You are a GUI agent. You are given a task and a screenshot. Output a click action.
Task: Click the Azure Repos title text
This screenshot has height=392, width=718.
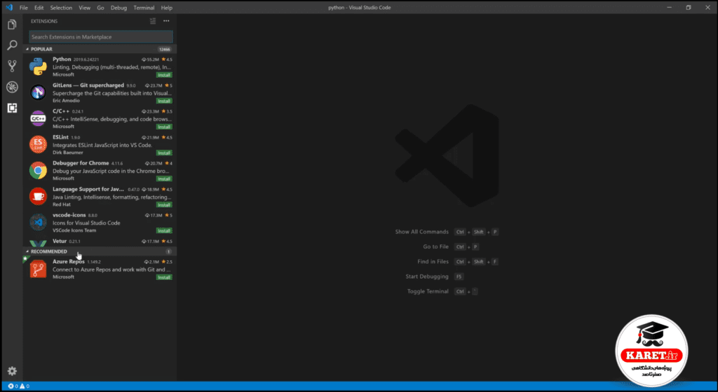point(69,262)
